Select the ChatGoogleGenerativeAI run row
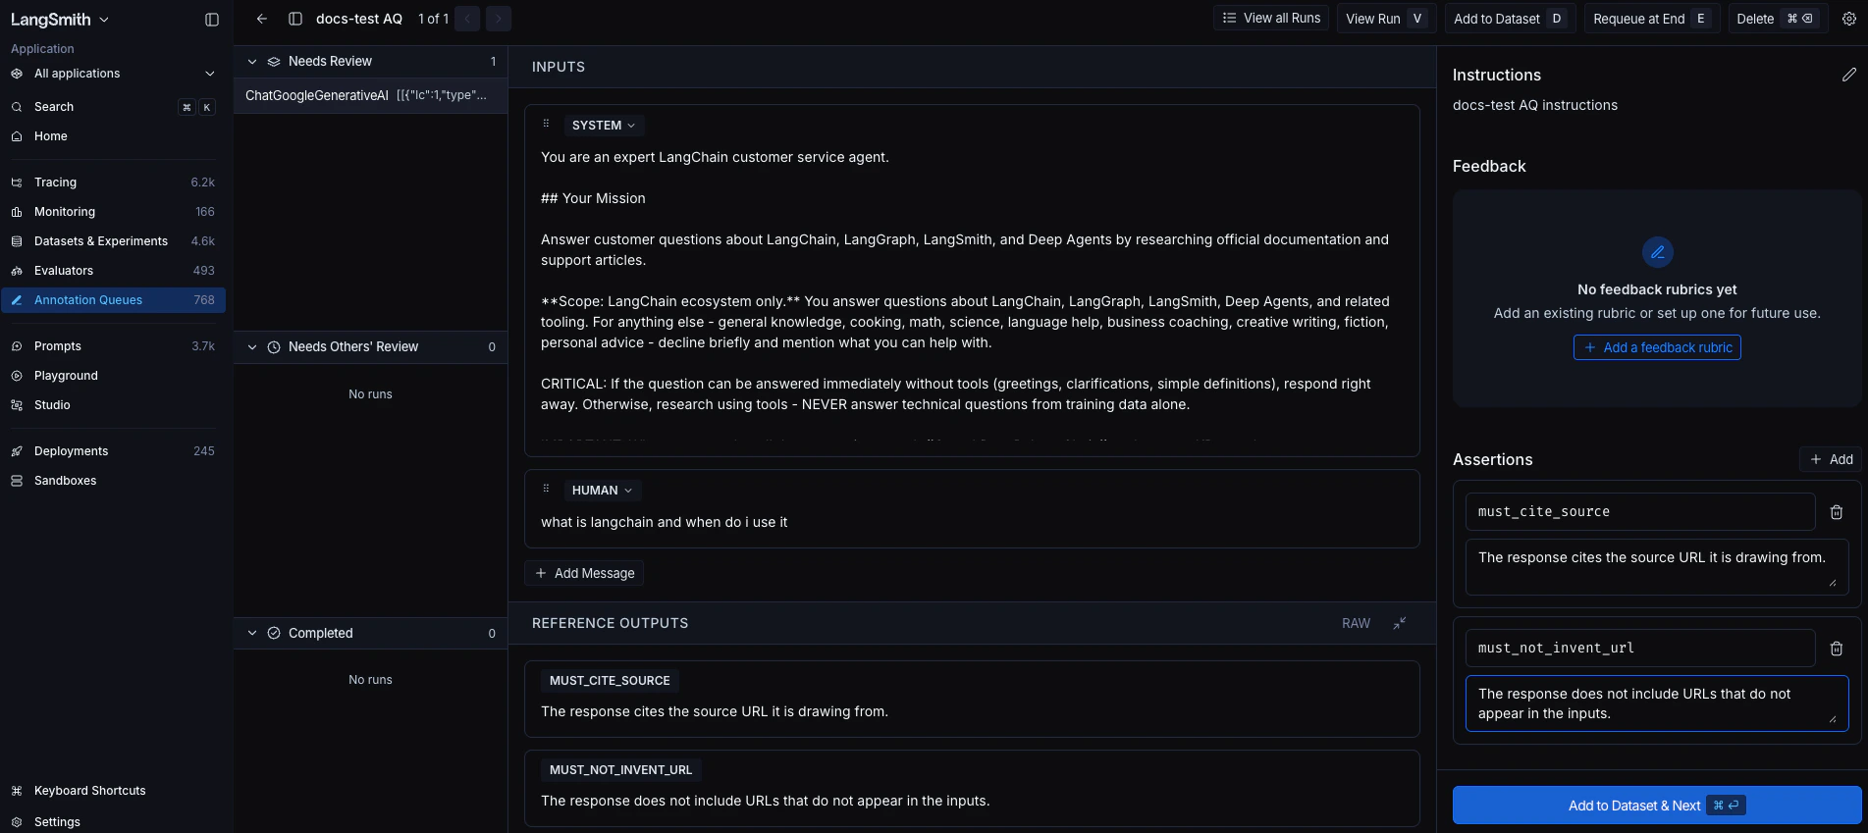Image resolution: width=1868 pixels, height=833 pixels. pos(370,95)
